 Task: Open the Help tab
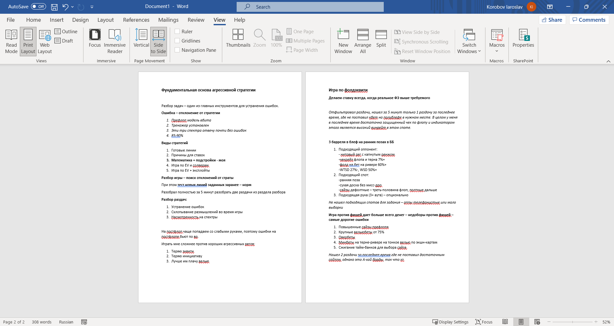(240, 20)
